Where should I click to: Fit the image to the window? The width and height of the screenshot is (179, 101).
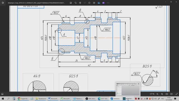click(x=167, y=94)
